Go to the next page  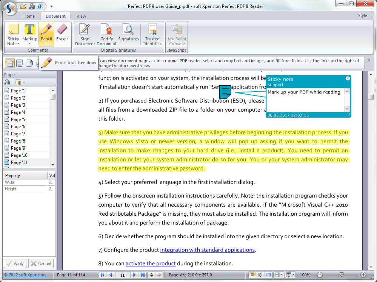134,275
